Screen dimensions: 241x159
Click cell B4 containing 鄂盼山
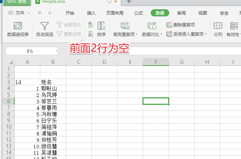point(53,88)
